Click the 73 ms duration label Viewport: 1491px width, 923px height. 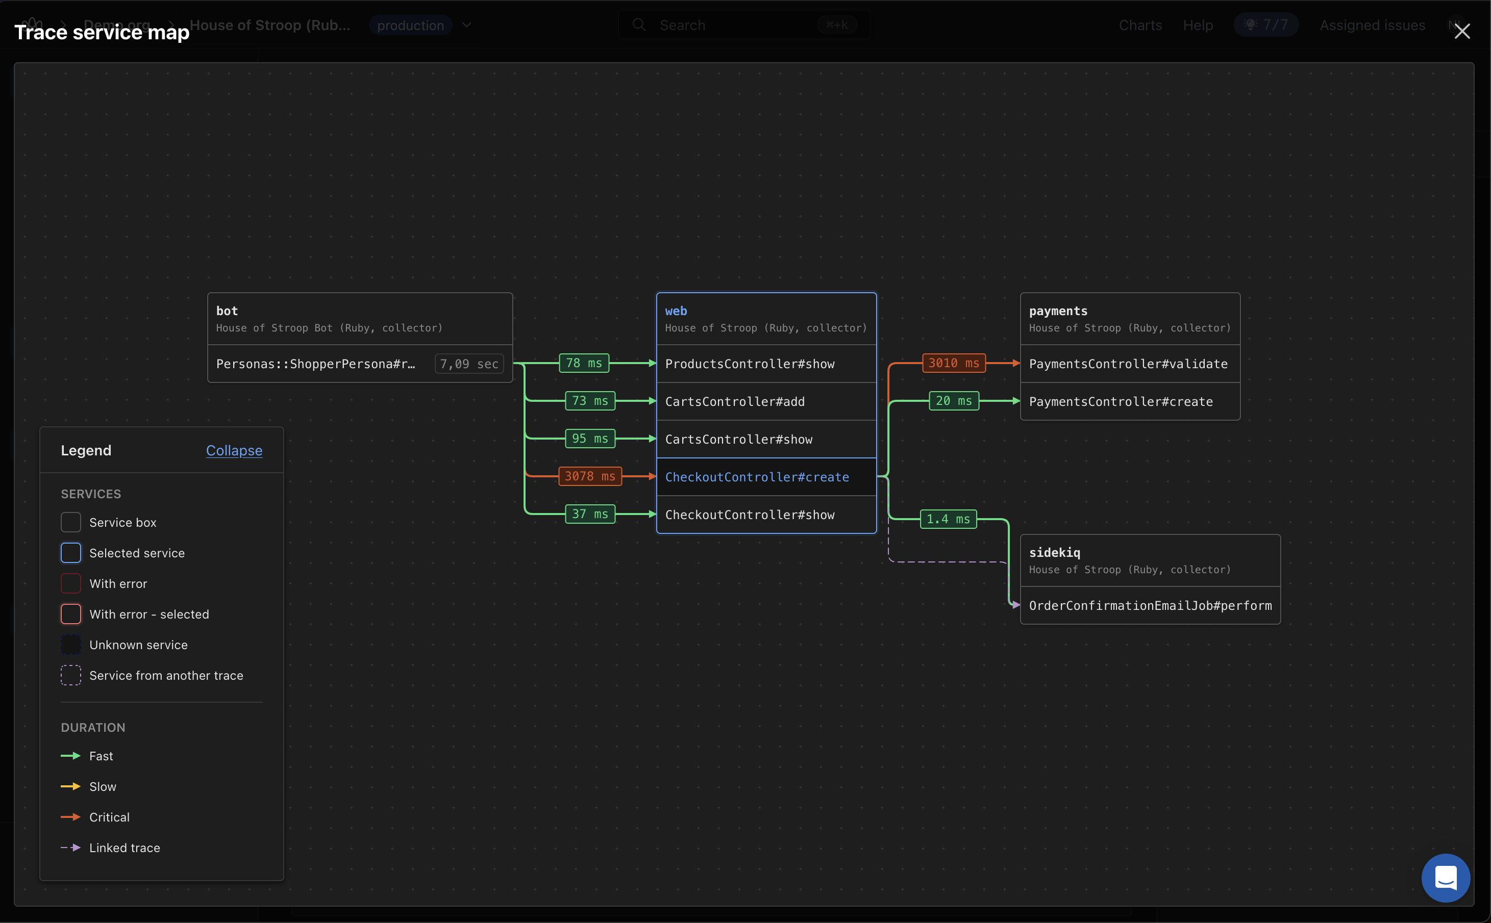click(590, 401)
